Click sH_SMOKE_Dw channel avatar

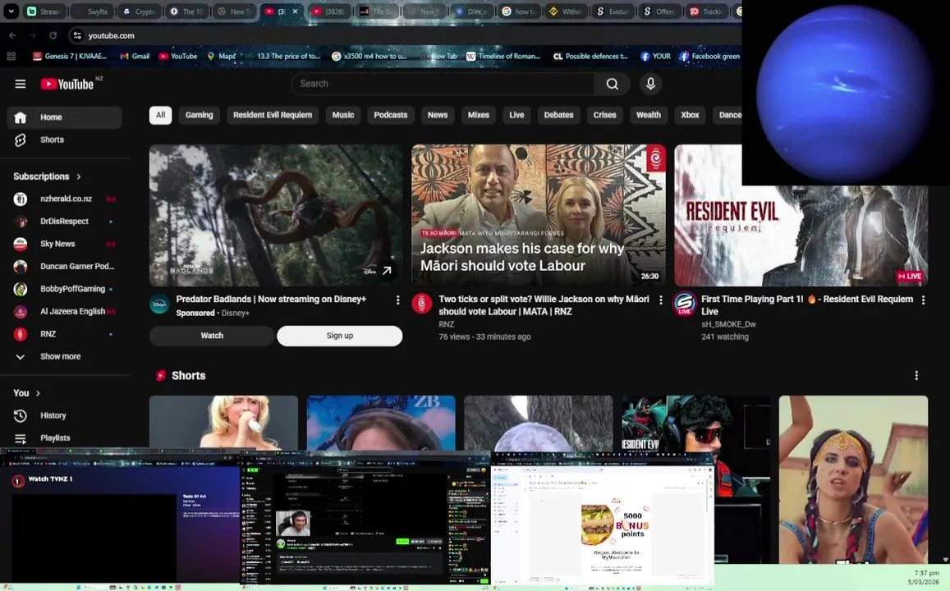click(685, 304)
